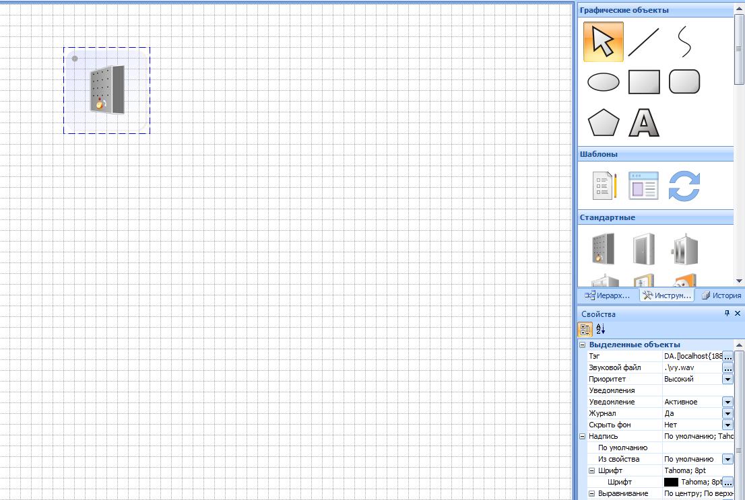Open the Журнал dropdown
This screenshot has height=500, width=745.
pyautogui.click(x=727, y=413)
